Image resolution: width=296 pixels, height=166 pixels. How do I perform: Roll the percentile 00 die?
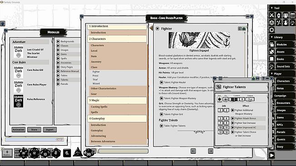click(89, 153)
